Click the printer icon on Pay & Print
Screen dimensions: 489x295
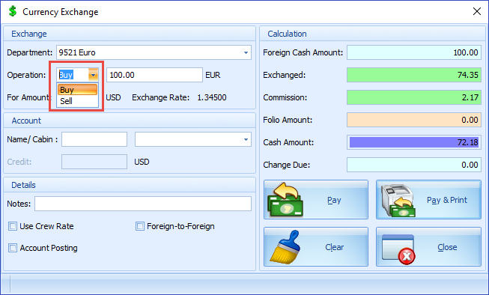pos(399,200)
